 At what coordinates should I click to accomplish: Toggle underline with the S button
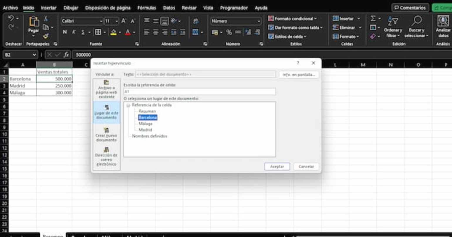pos(83,32)
